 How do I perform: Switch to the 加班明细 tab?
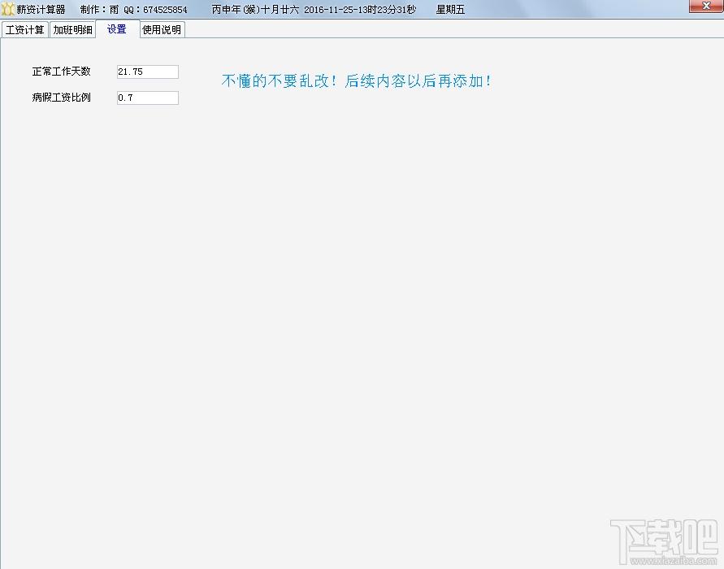pyautogui.click(x=72, y=29)
